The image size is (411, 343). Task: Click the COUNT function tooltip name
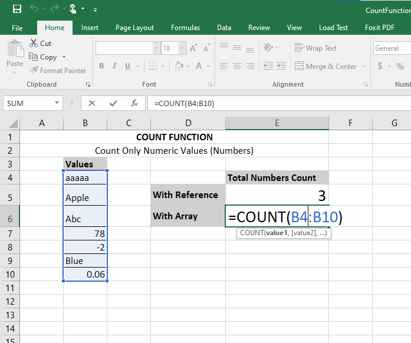pyautogui.click(x=252, y=233)
